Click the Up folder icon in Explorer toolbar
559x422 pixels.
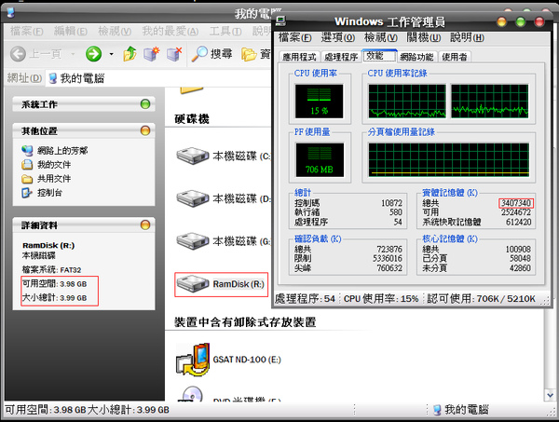(x=130, y=54)
